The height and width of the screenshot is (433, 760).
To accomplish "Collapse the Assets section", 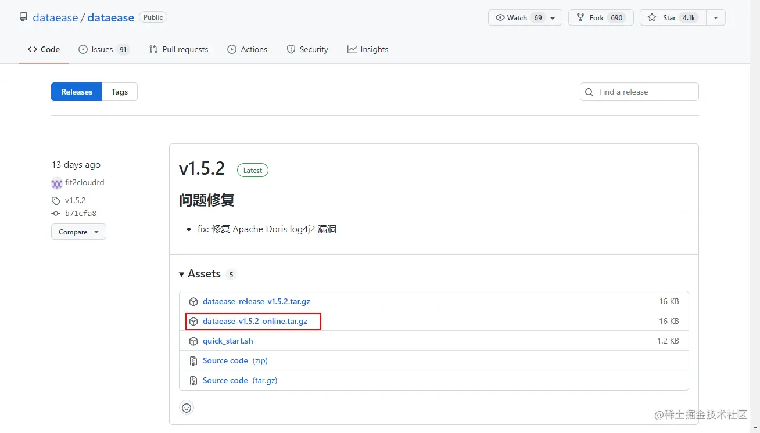I will (200, 274).
